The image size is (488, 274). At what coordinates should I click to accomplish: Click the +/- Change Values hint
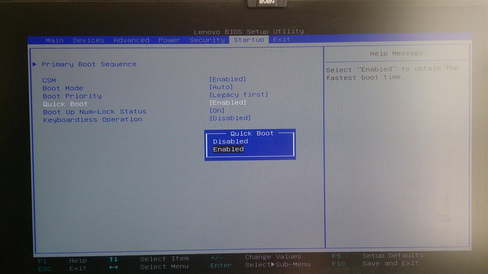point(256,257)
